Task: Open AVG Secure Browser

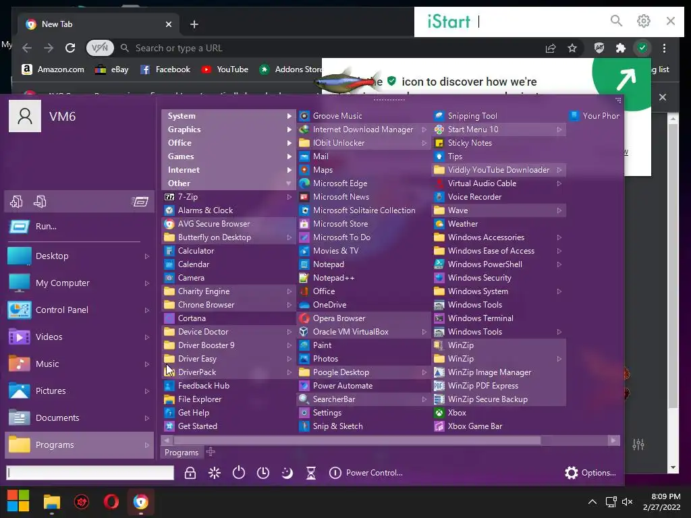Action: (229, 224)
